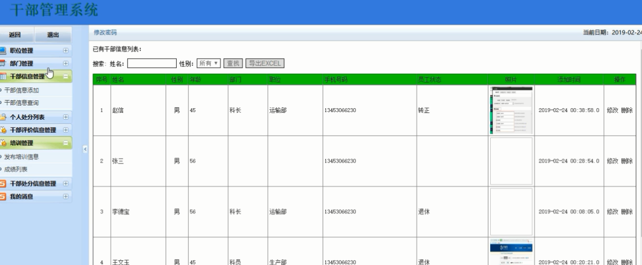Click the 序号 column header
Viewport: 642px width, 265px height.
[102, 79]
